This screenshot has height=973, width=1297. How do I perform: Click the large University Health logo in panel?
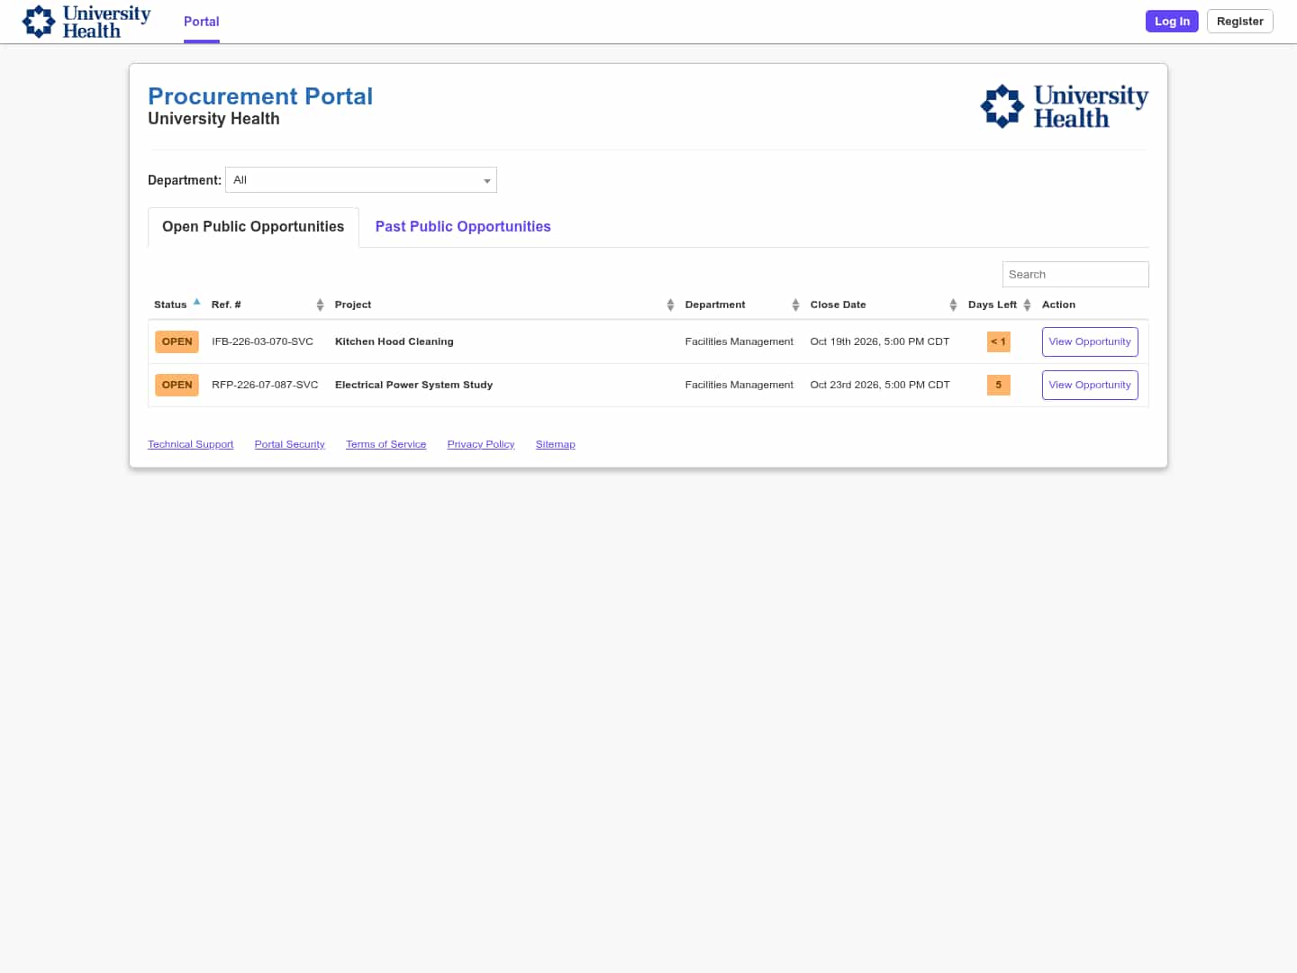click(1064, 106)
